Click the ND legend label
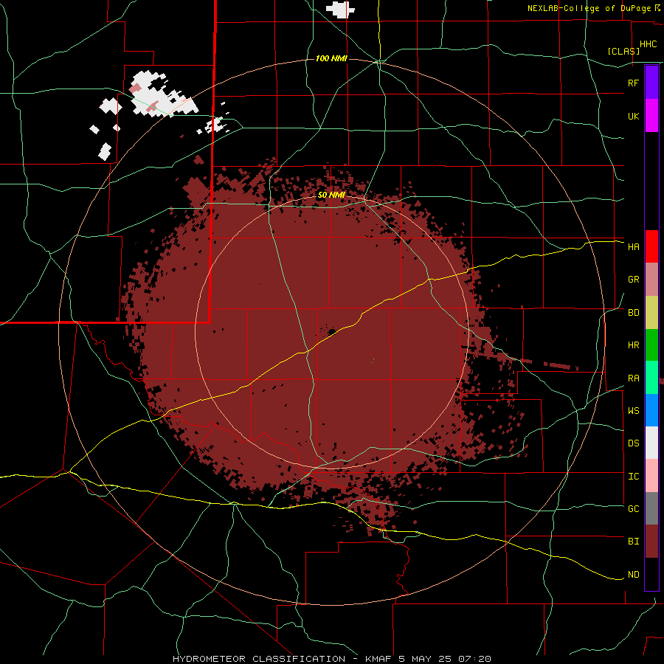Screen dimensions: 664x664 633,575
